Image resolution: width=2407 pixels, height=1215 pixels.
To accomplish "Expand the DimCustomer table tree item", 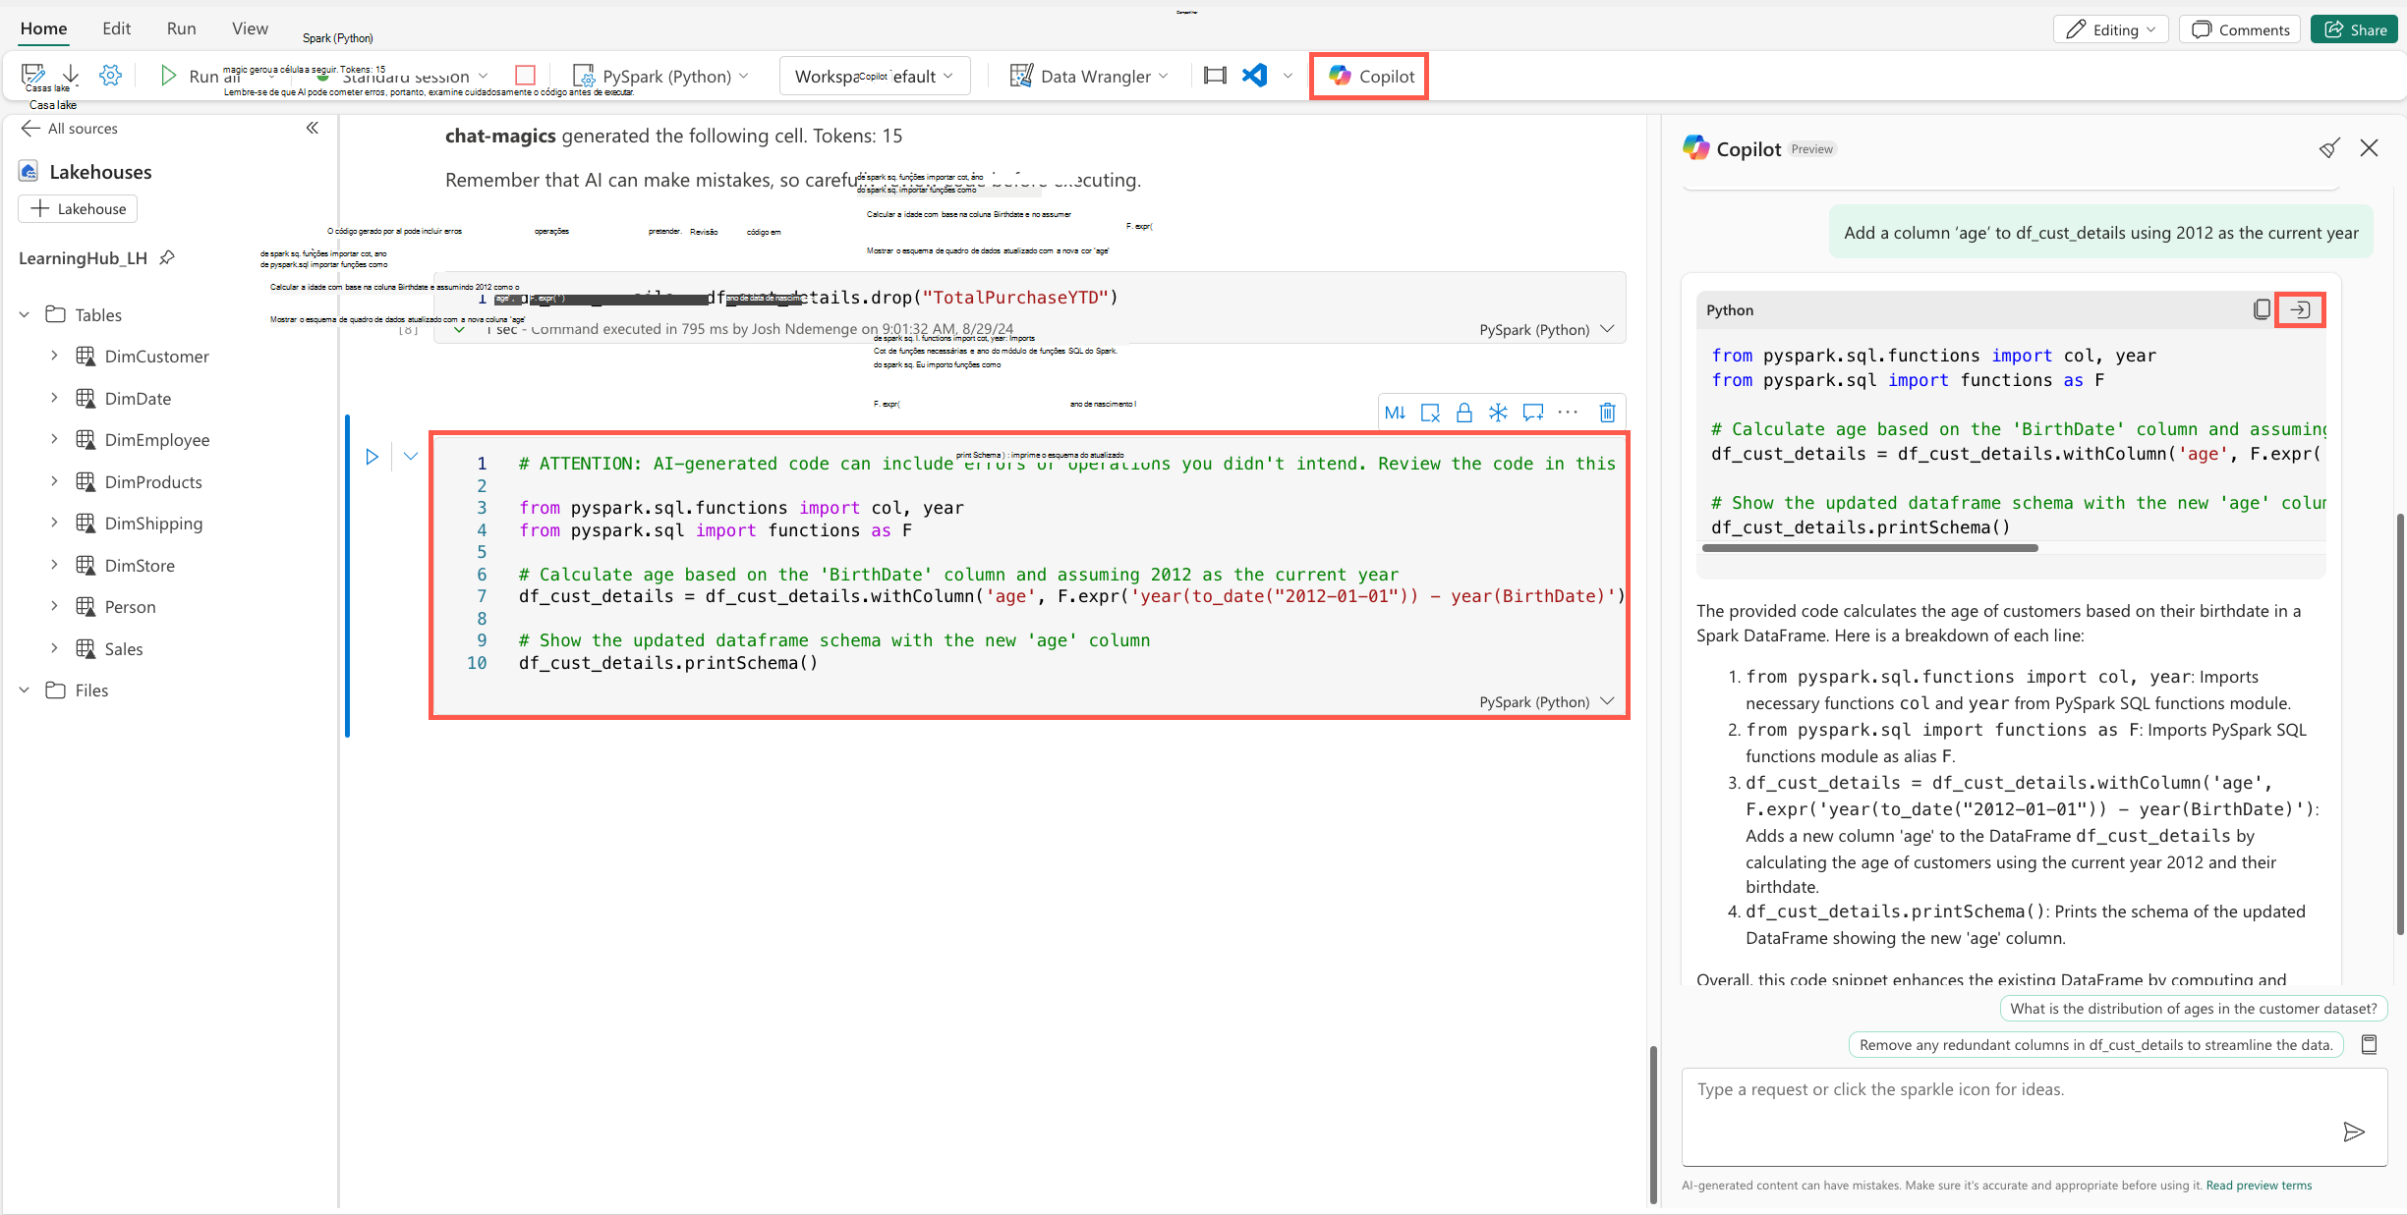I will 54,355.
